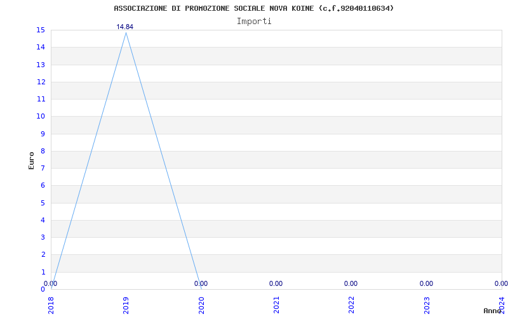
Task: Select the 2019 year tick label
Action: click(x=126, y=305)
